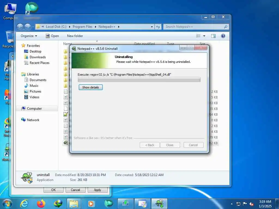The height and width of the screenshot is (209, 279).
Task: Open Action Center flag in the tray
Action: coord(245,204)
